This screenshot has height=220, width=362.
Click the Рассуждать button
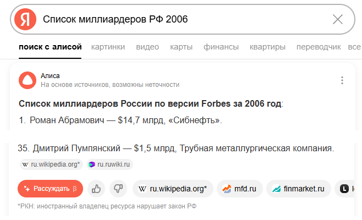coord(50,189)
